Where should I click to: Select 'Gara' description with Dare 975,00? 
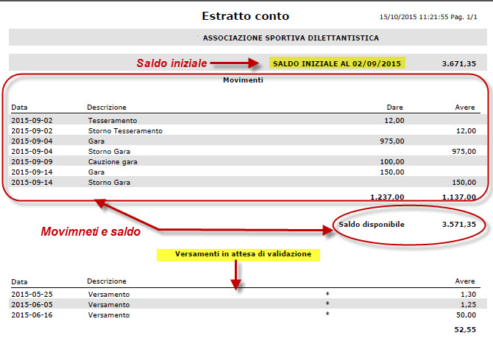96,141
